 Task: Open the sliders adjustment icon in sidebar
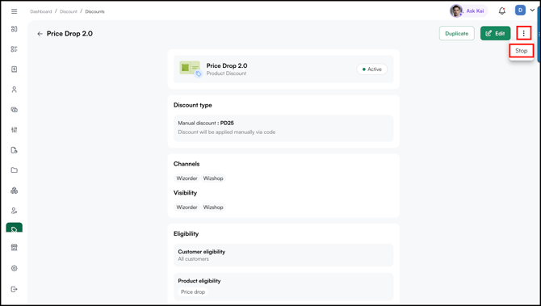tap(15, 130)
